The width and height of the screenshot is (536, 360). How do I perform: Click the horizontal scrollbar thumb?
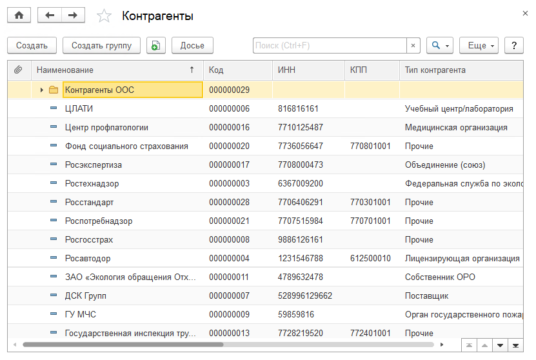click(123, 345)
